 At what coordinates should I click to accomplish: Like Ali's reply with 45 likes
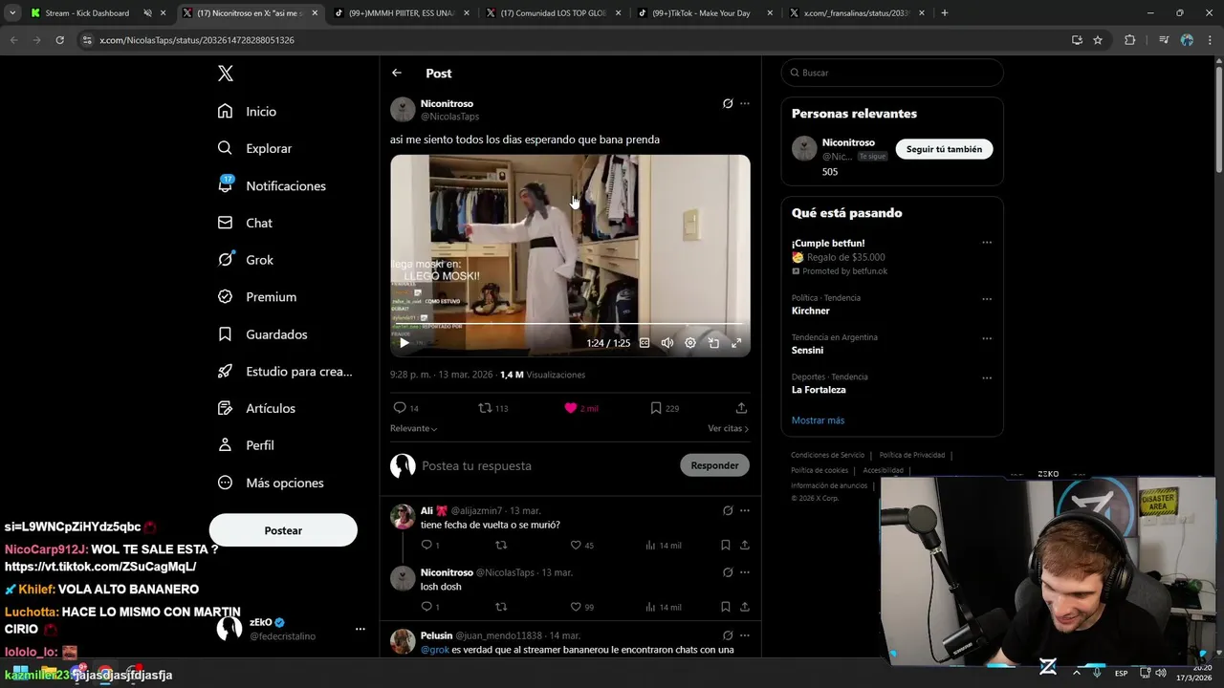[x=582, y=545]
